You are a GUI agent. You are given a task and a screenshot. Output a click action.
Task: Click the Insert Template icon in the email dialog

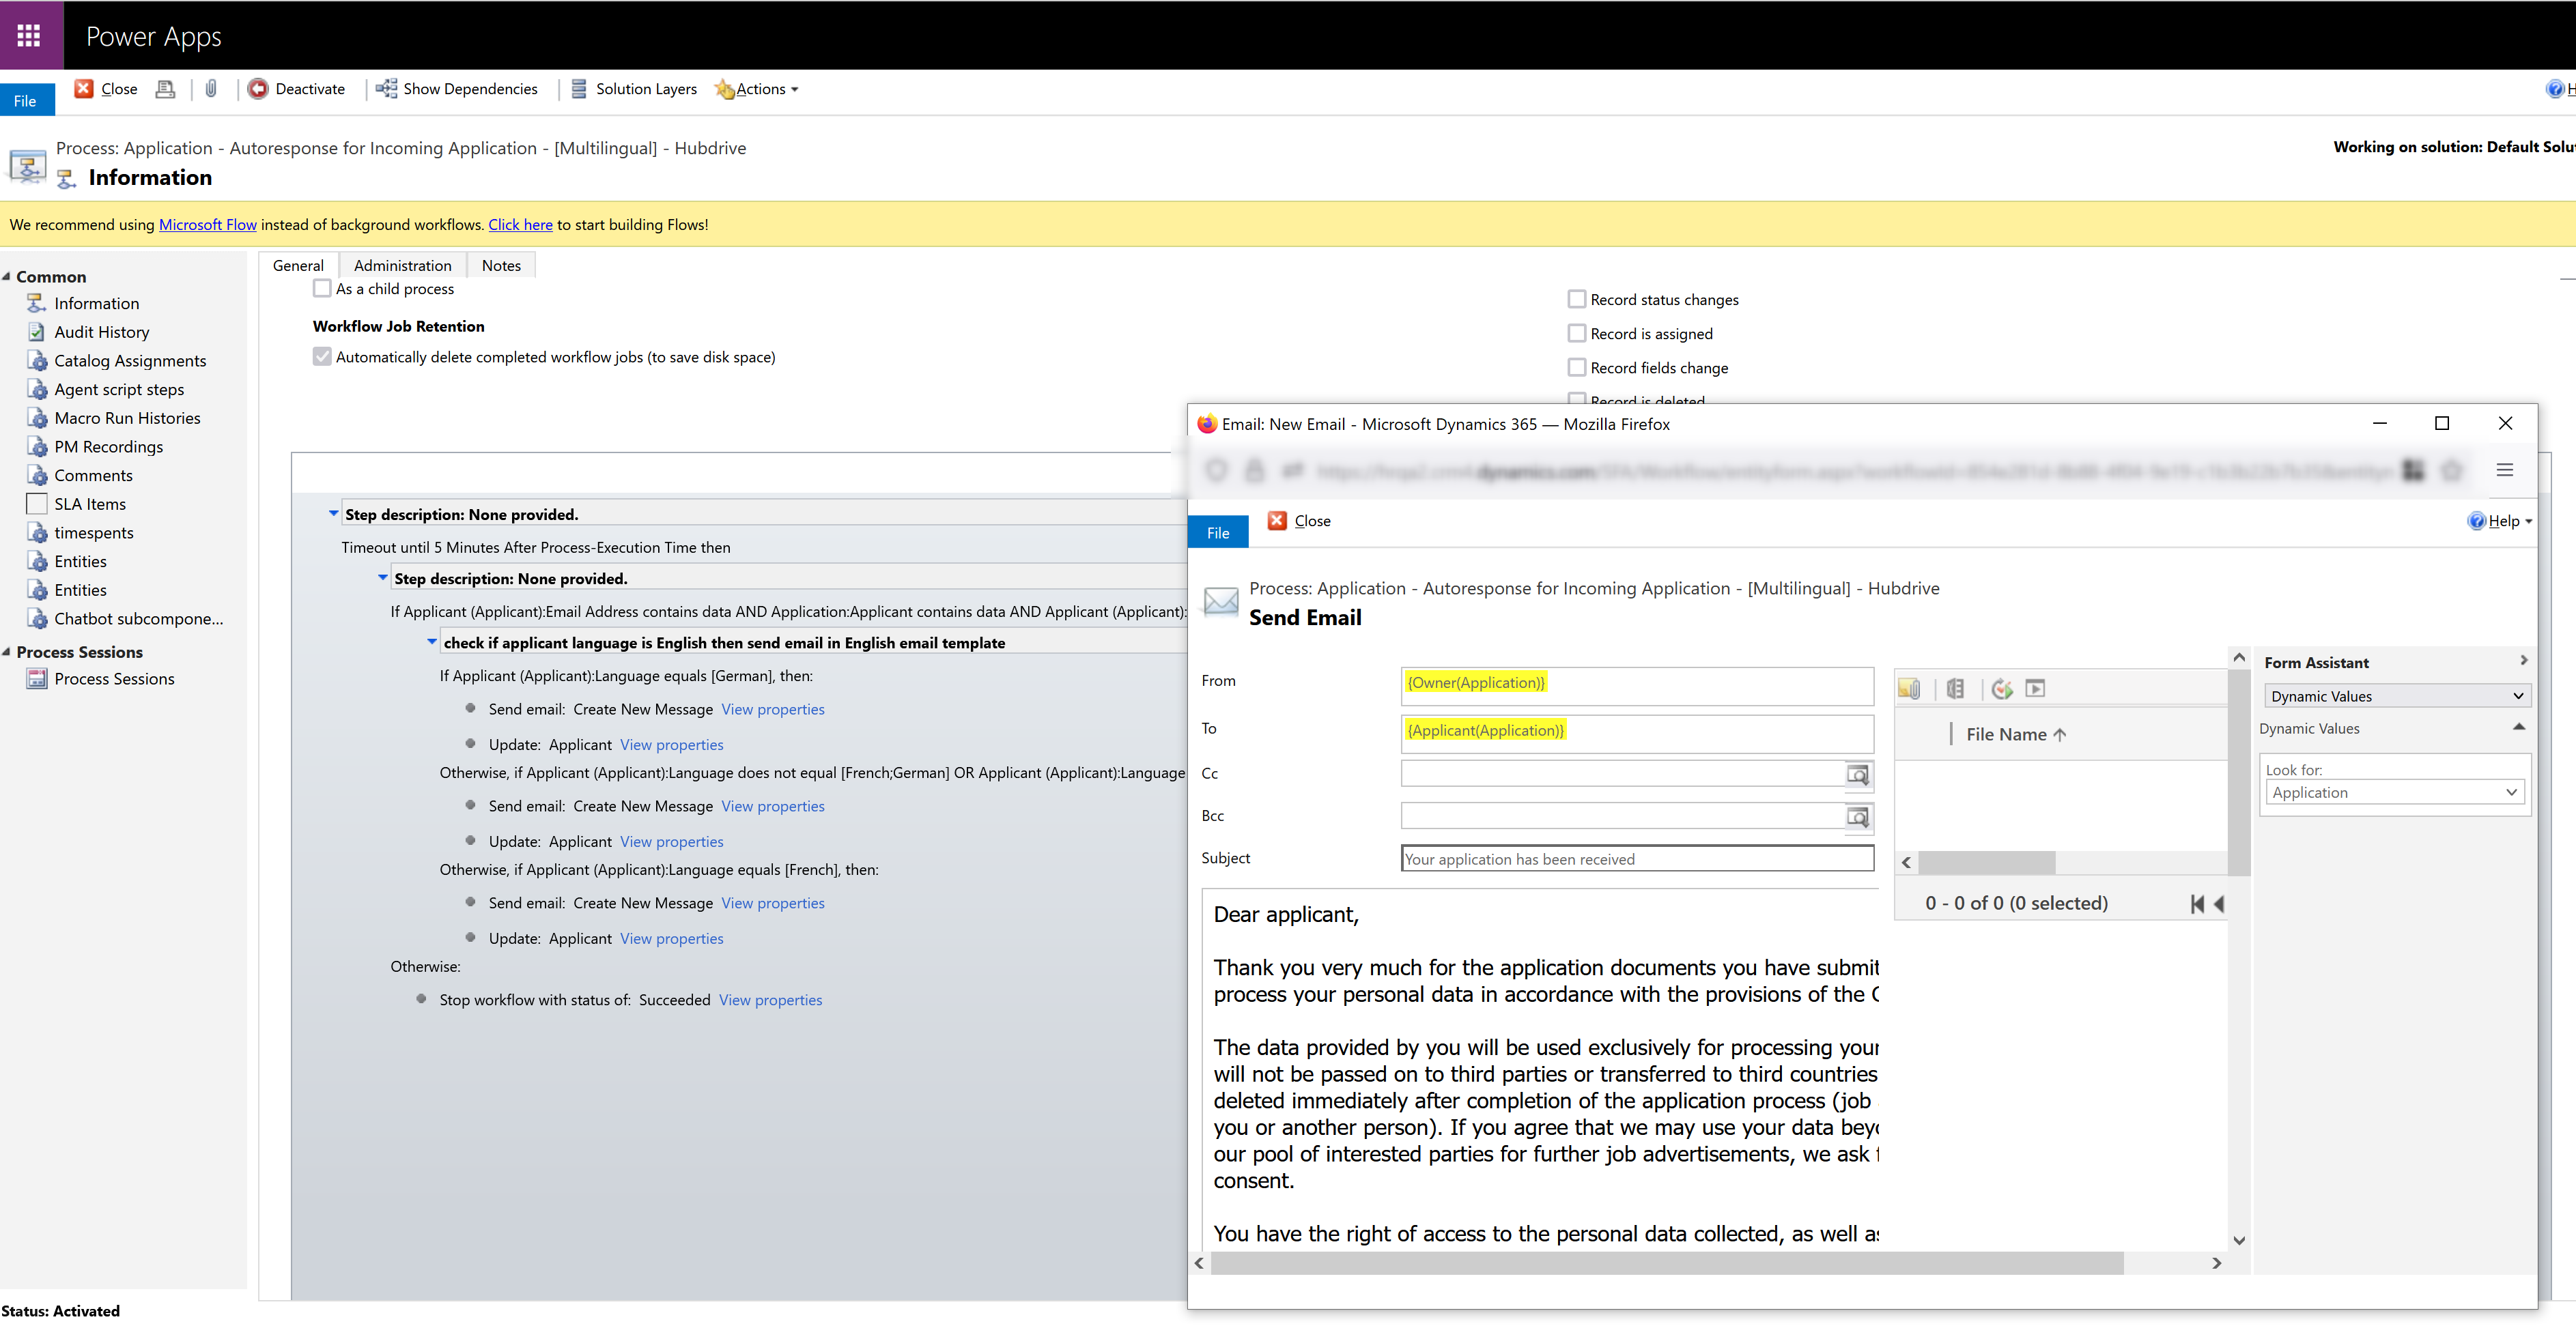click(2002, 687)
